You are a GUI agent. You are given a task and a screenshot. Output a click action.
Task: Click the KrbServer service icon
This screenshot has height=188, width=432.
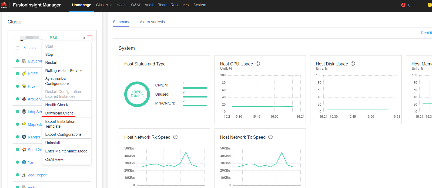click(x=24, y=99)
